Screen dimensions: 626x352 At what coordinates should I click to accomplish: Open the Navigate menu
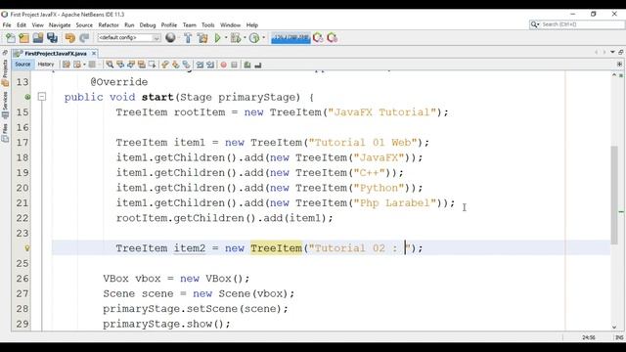coord(60,24)
